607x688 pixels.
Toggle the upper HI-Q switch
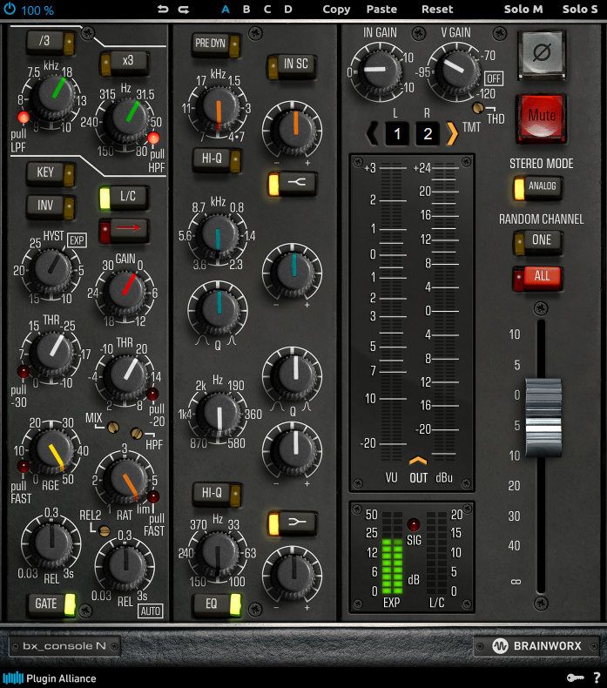(217, 159)
